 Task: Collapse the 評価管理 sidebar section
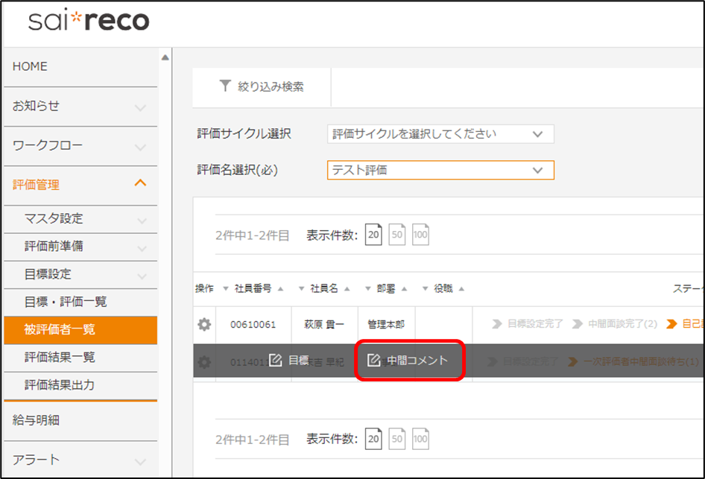(140, 184)
